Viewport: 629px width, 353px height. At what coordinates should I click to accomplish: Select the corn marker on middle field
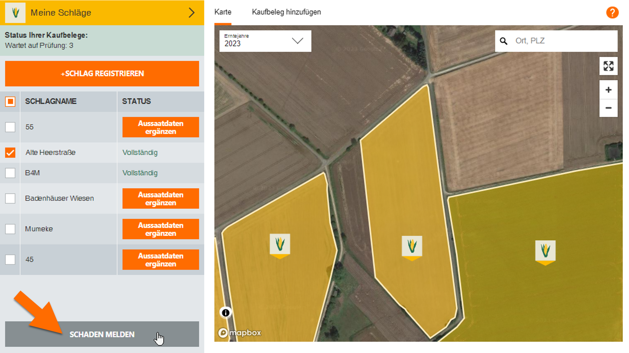pyautogui.click(x=412, y=248)
